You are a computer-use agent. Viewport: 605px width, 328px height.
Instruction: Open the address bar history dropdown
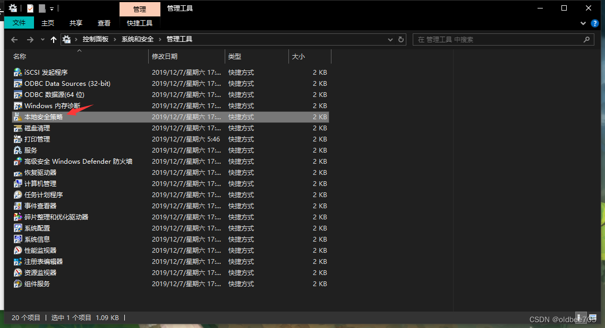coord(390,39)
